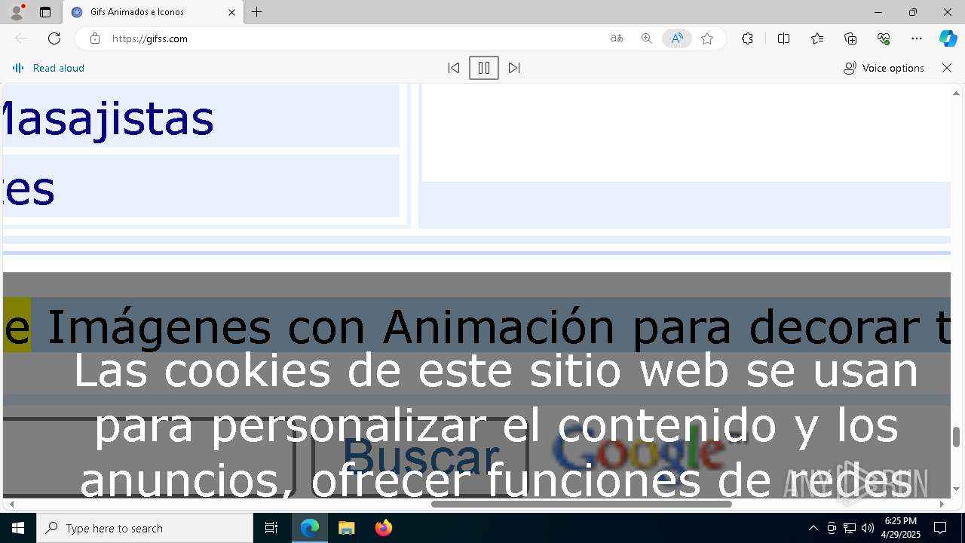Open Collections icon

pos(850,38)
